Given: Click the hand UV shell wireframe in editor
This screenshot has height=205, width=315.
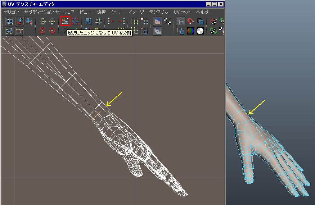Looking at the screenshot, I should [129, 145].
